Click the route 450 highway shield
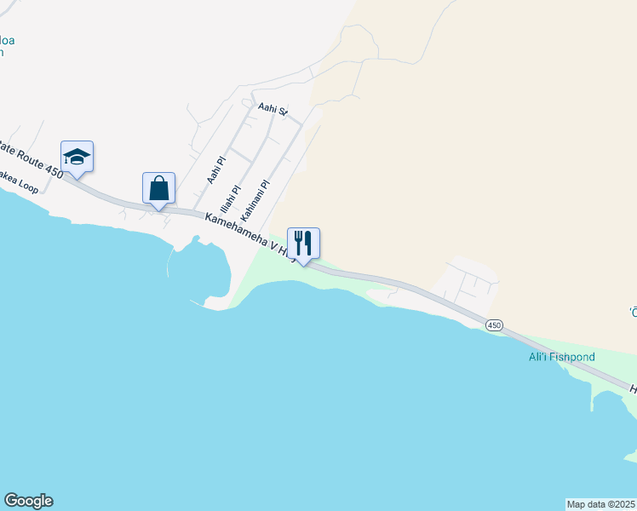The height and width of the screenshot is (511, 637). pos(494,325)
